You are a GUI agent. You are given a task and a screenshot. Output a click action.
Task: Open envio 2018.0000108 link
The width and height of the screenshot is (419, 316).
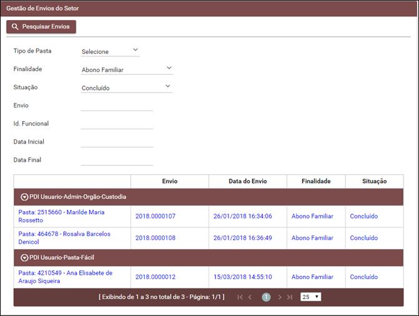(155, 238)
